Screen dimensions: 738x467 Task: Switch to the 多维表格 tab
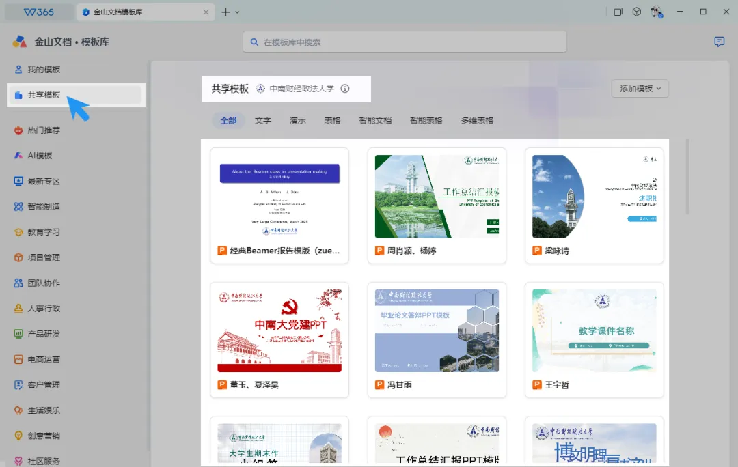tap(477, 120)
